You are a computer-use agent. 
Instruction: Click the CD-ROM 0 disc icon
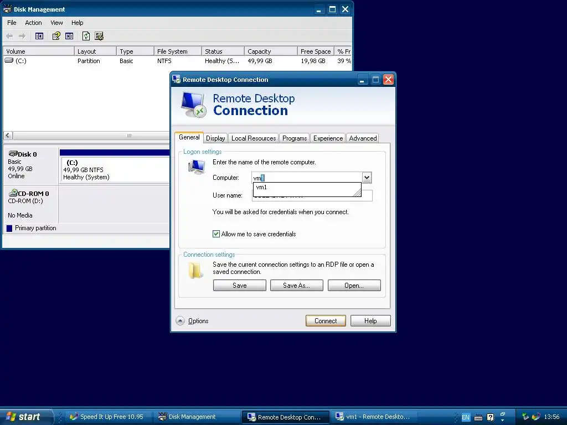pyautogui.click(x=13, y=193)
